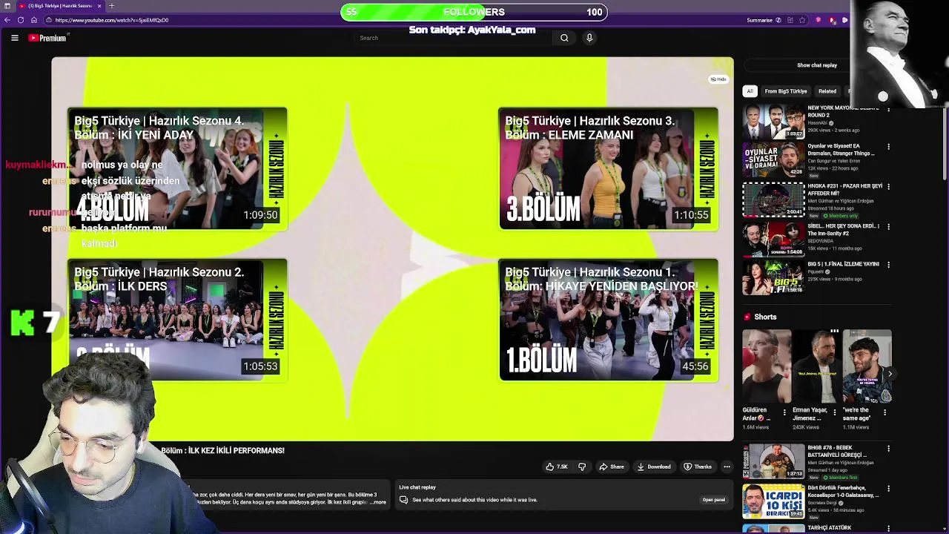Click Show chat replay button
Image resolution: width=949 pixels, height=534 pixels.
[817, 65]
